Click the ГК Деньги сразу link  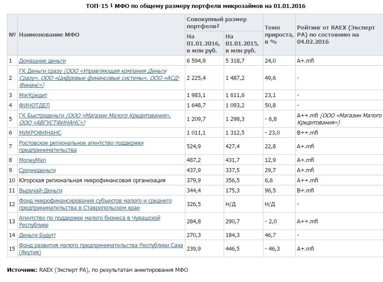click(x=41, y=71)
